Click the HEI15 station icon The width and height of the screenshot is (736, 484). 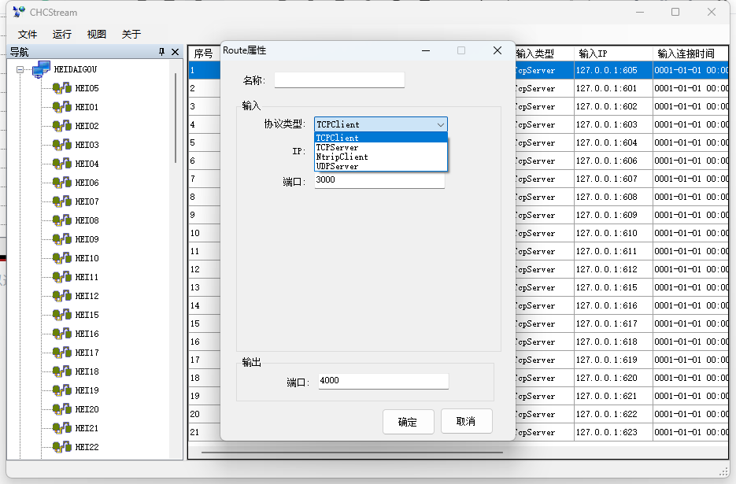click(x=61, y=315)
